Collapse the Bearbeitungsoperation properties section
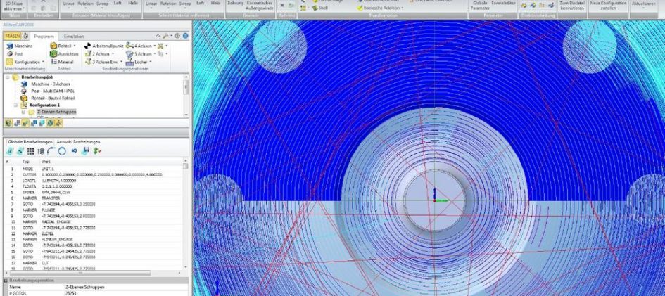Image resolution: width=665 pixels, height=296 pixels. coord(6,281)
